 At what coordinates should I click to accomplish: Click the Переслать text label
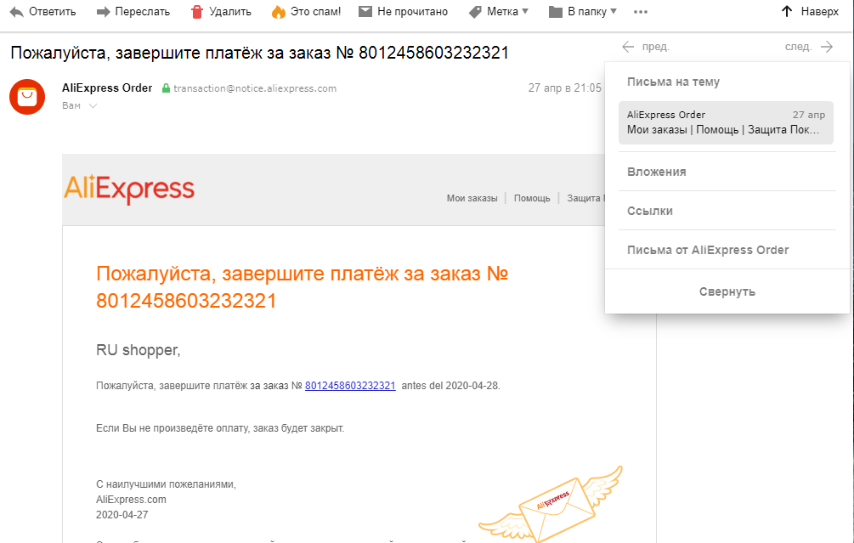143,11
